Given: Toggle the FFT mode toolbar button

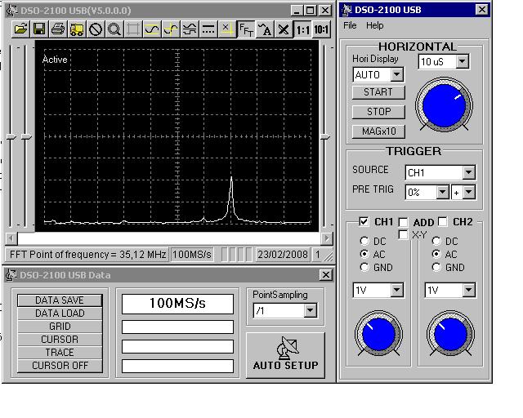Looking at the screenshot, I should point(246,29).
